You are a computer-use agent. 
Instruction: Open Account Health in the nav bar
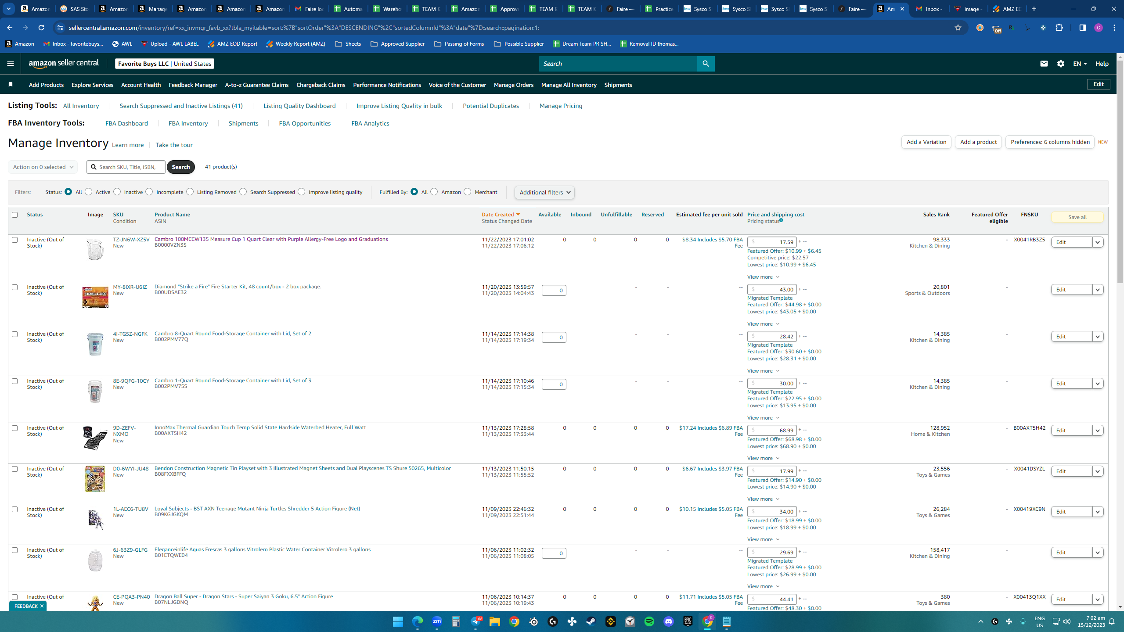[141, 85]
